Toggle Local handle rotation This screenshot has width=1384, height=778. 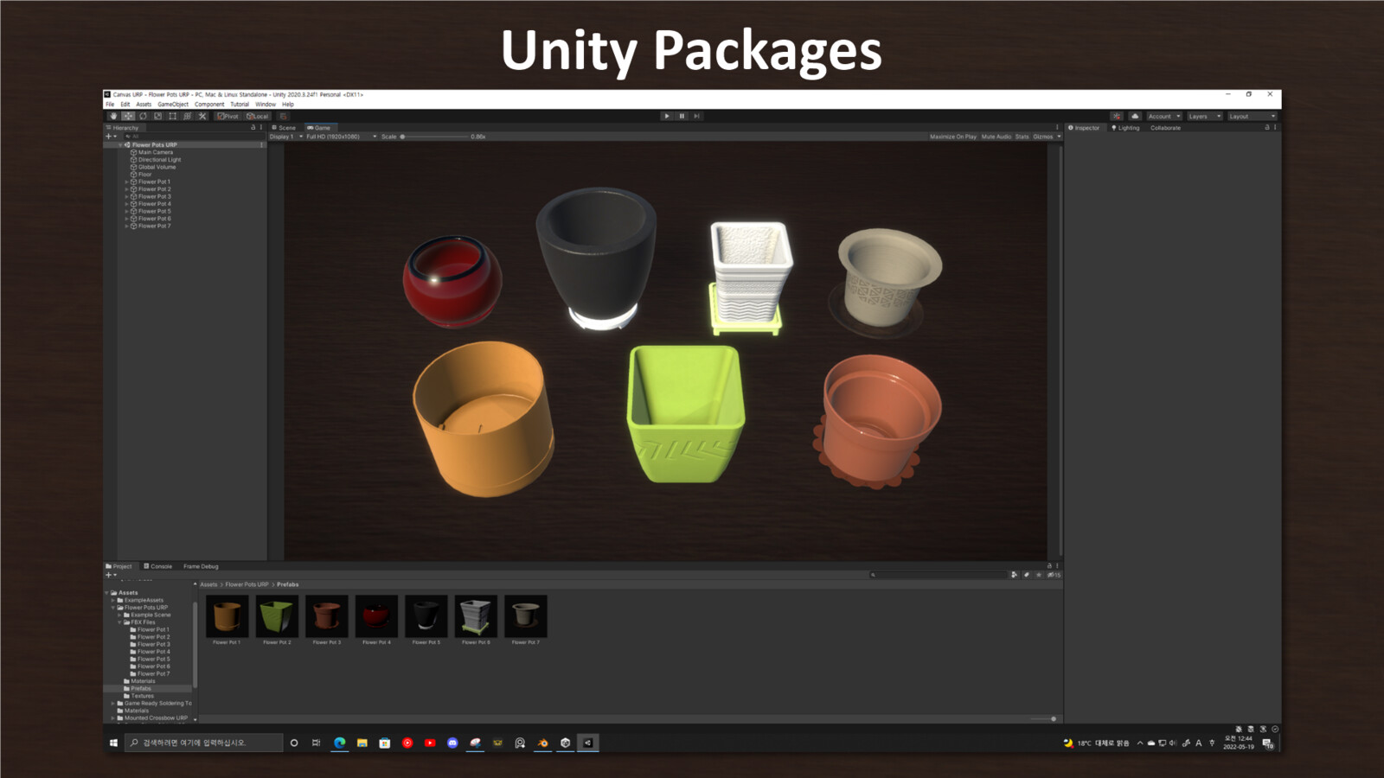pos(257,116)
